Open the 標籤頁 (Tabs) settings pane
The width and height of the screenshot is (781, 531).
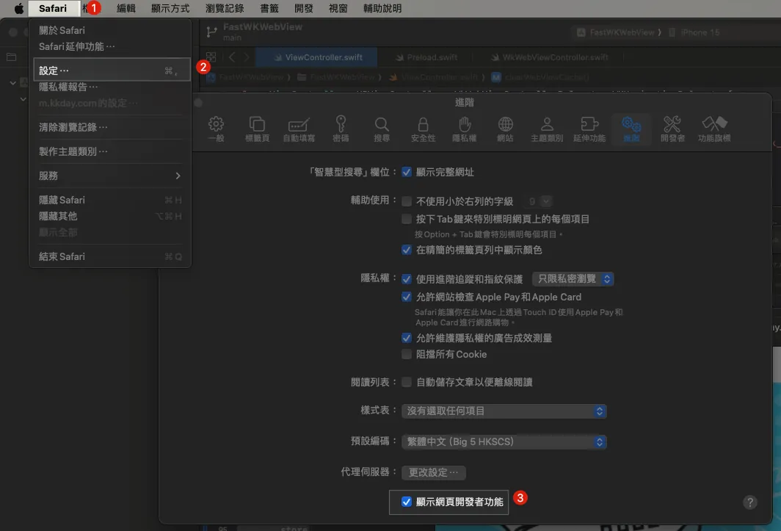pos(257,129)
